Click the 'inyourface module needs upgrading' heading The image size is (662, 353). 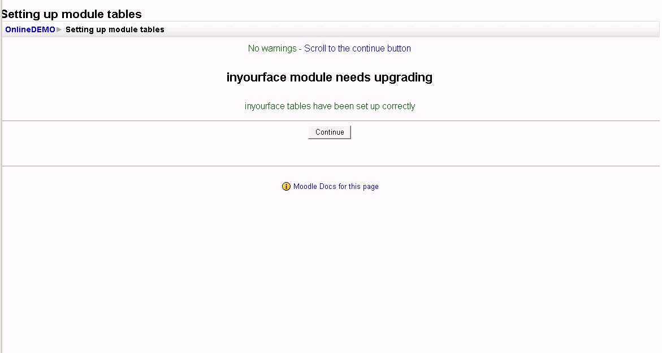[329, 78]
